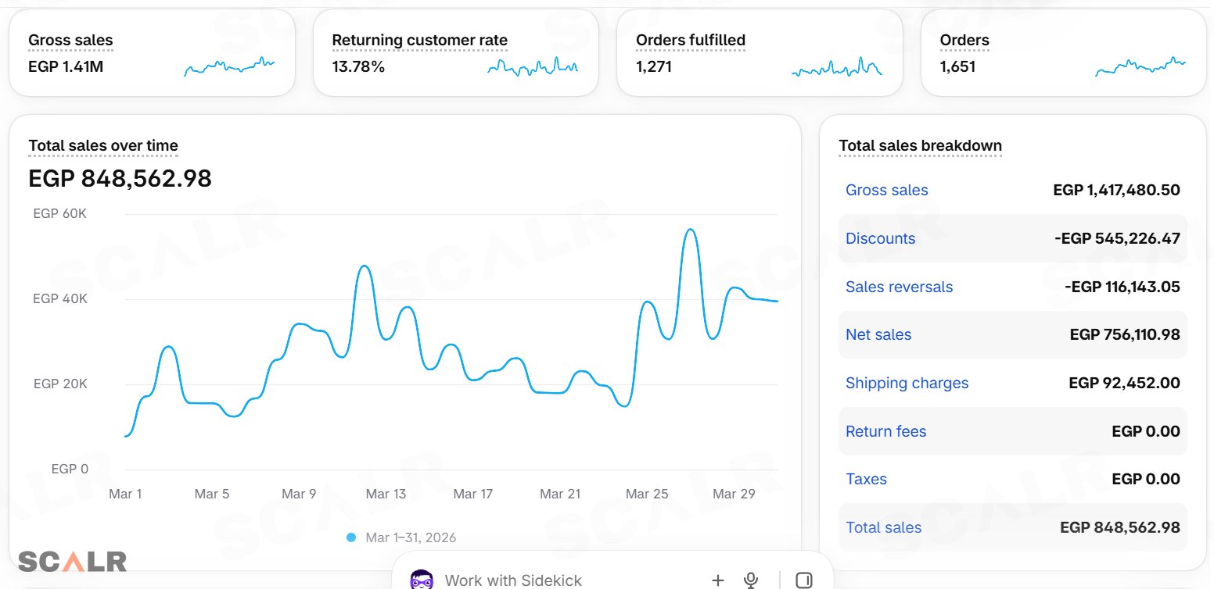This screenshot has height=589, width=1214.
Task: Activate the Sidekick microphone icon
Action: tap(751, 580)
